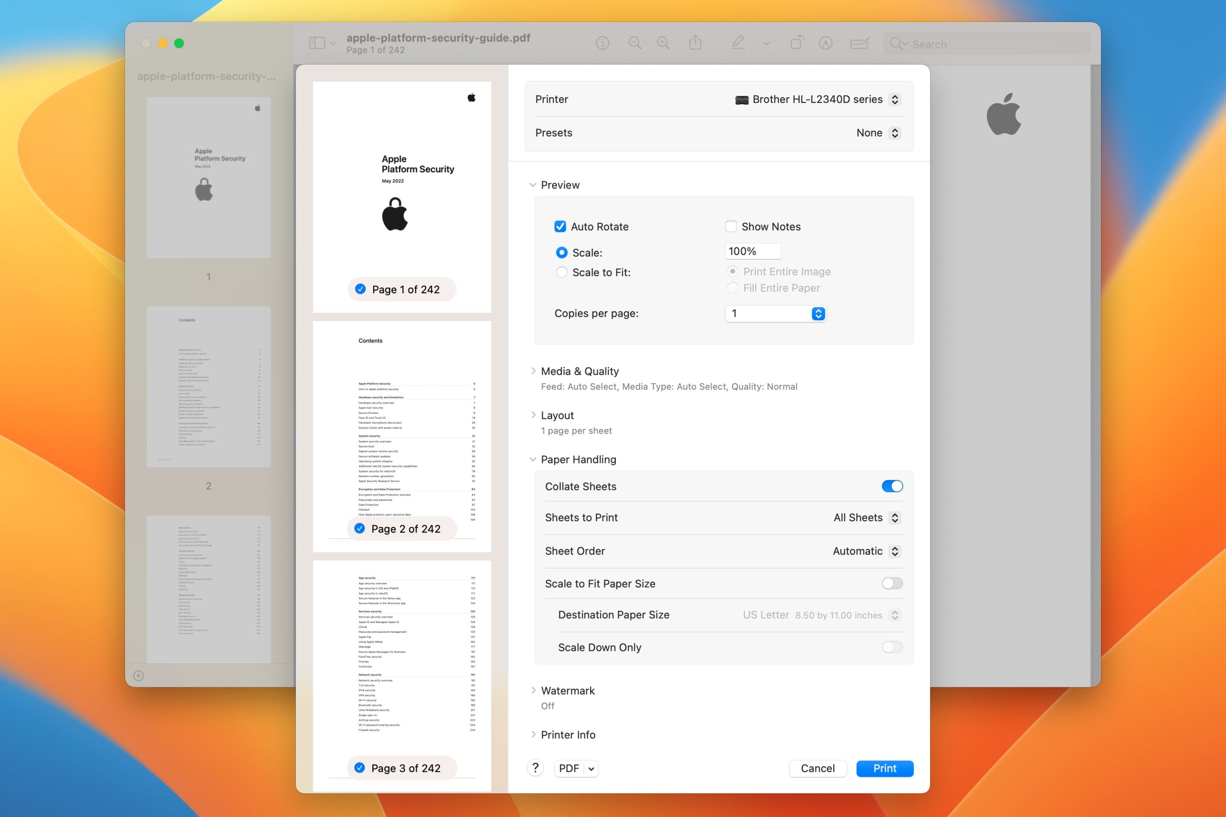Increase copies per page with the stepper
The image size is (1226, 817).
tap(818, 311)
